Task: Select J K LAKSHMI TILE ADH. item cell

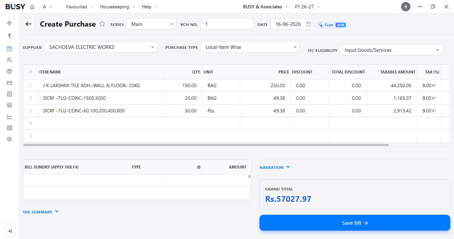Action: tap(101, 85)
